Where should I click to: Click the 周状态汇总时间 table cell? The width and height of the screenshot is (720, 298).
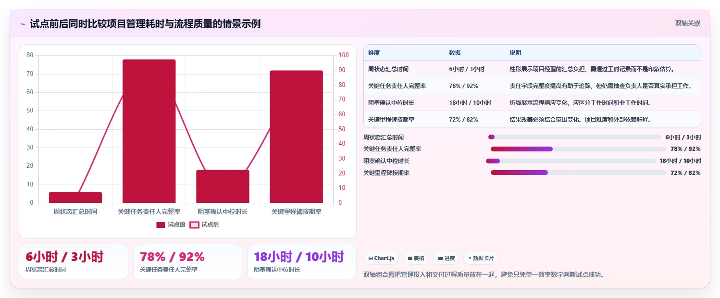(404, 69)
